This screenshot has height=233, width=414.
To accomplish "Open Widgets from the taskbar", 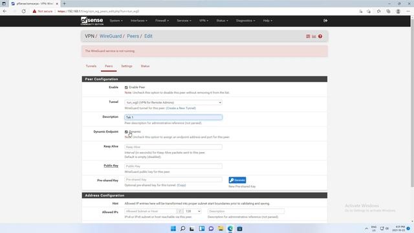I will pyautogui.click(x=202, y=228).
